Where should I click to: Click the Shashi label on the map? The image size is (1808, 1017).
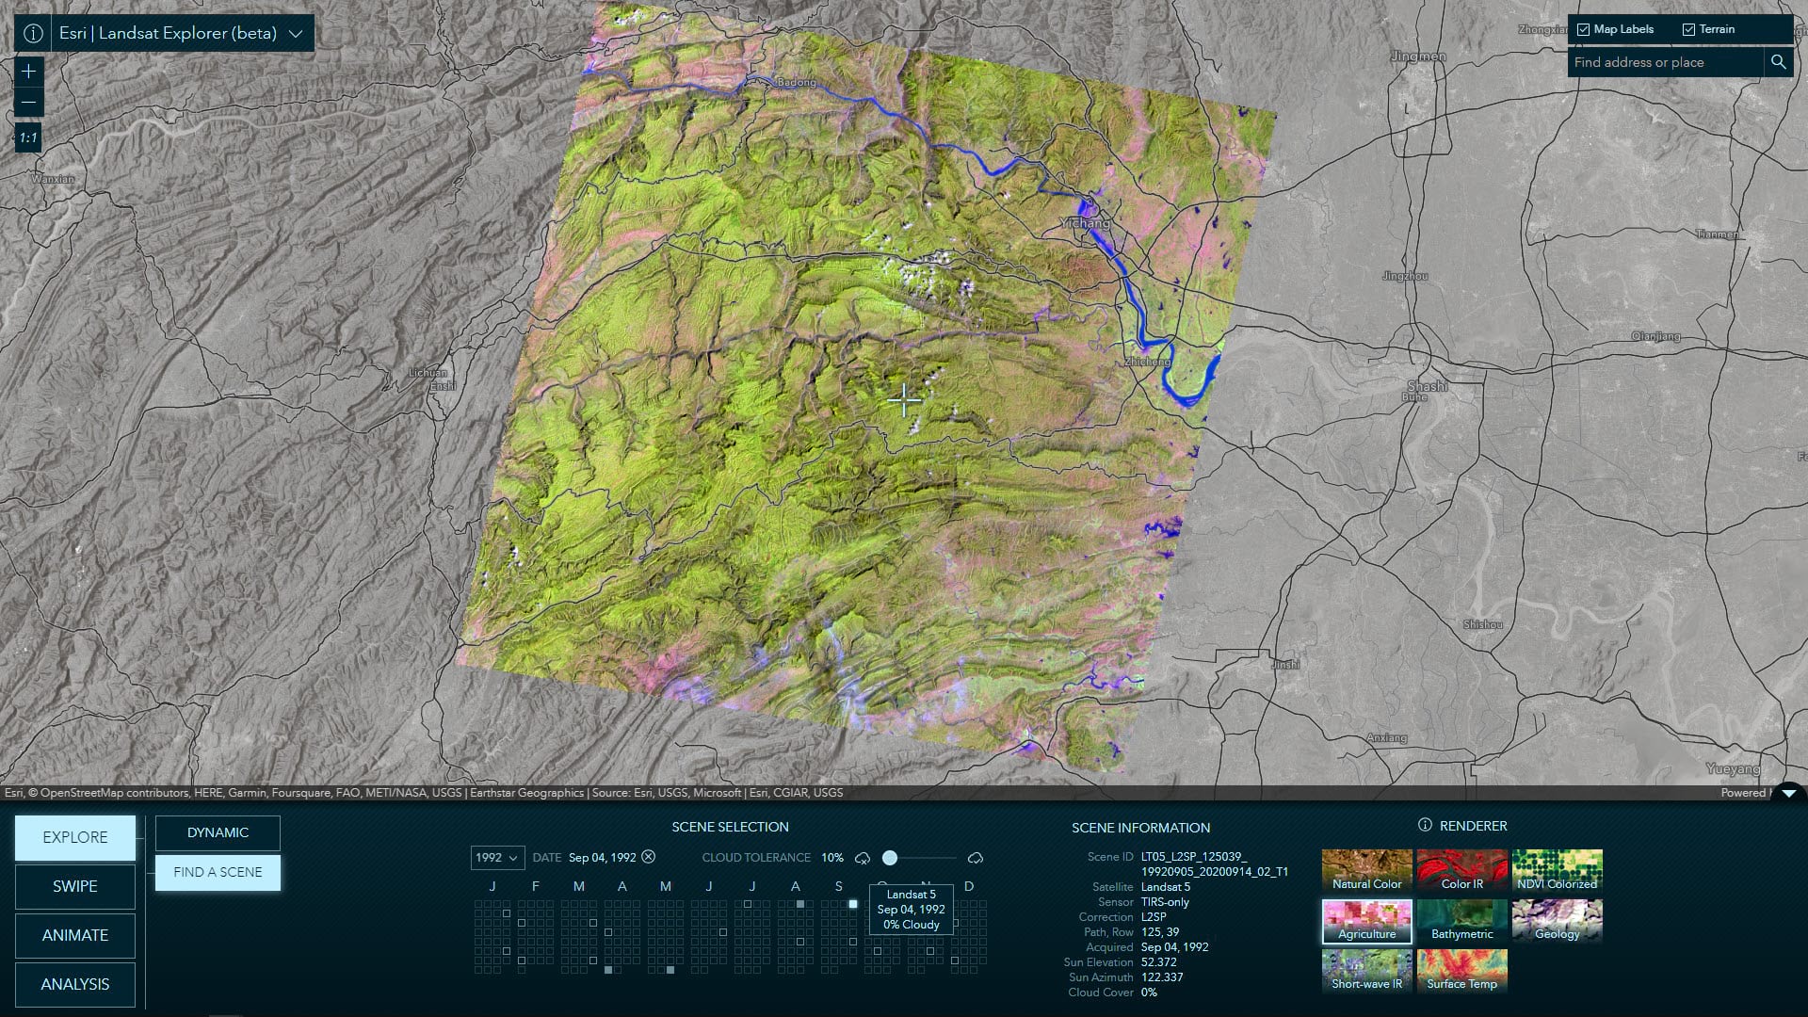1428,386
